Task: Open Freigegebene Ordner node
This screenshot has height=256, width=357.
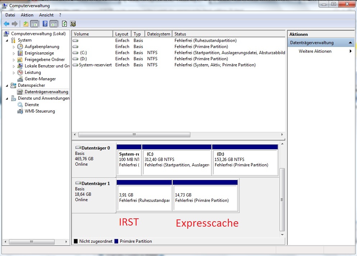Action: tap(45, 60)
